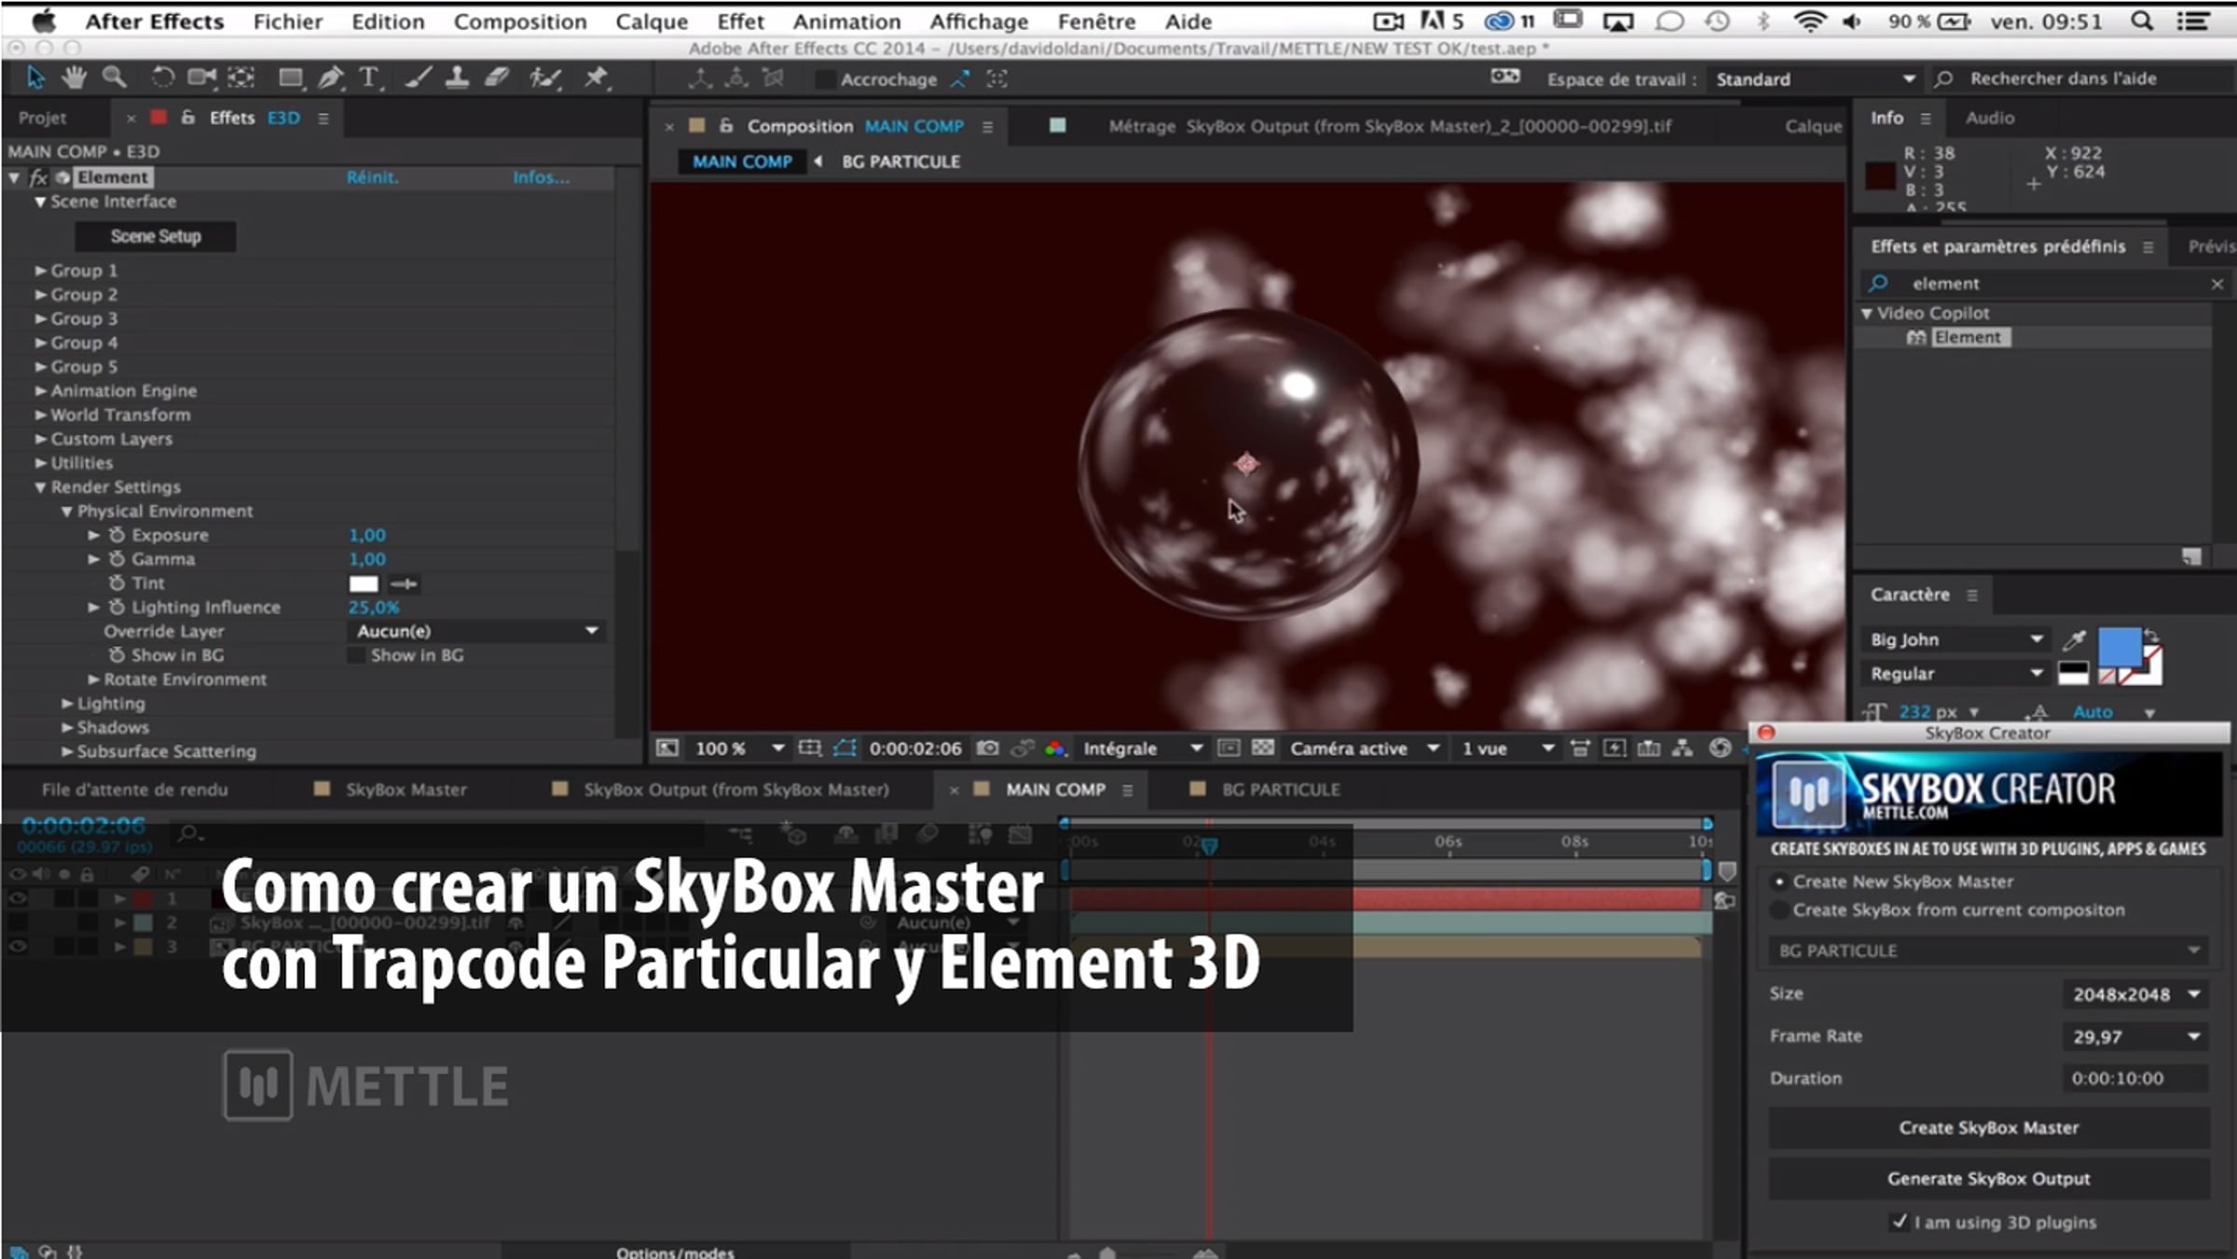
Task: Select the Eraser tool
Action: [x=497, y=78]
